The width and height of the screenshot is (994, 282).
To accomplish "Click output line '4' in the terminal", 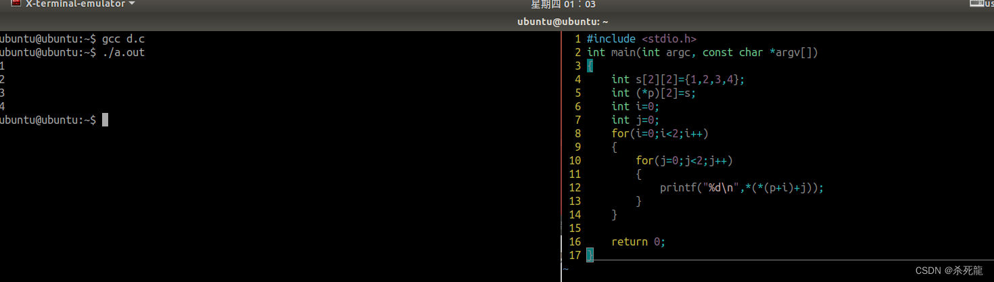I will [x=3, y=106].
